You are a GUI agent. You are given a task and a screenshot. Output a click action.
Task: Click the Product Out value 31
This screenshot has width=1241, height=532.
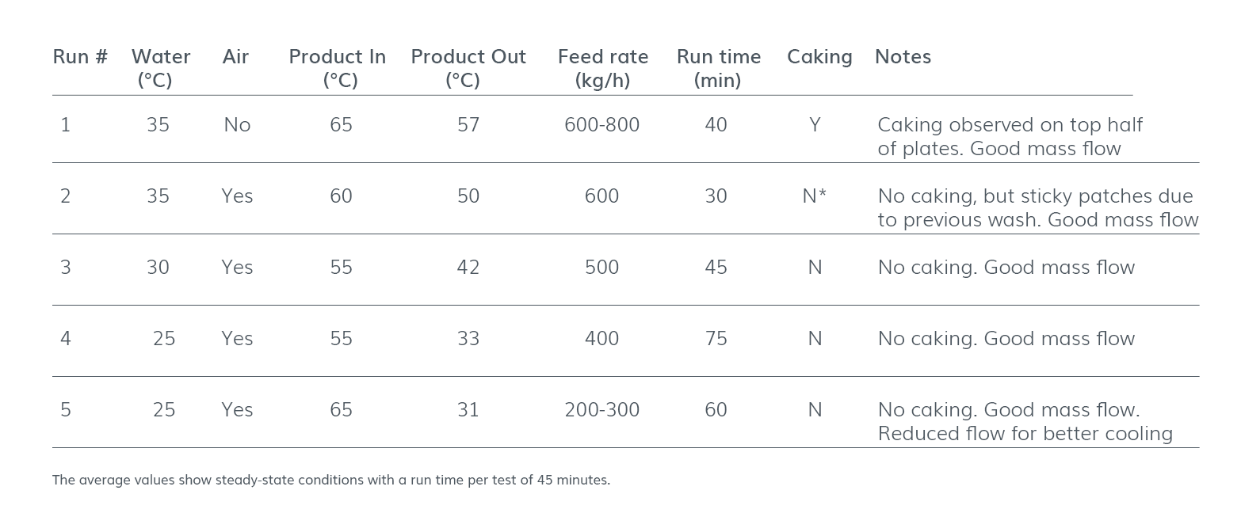468,410
